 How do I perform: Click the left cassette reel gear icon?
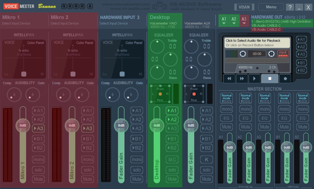[243, 54]
